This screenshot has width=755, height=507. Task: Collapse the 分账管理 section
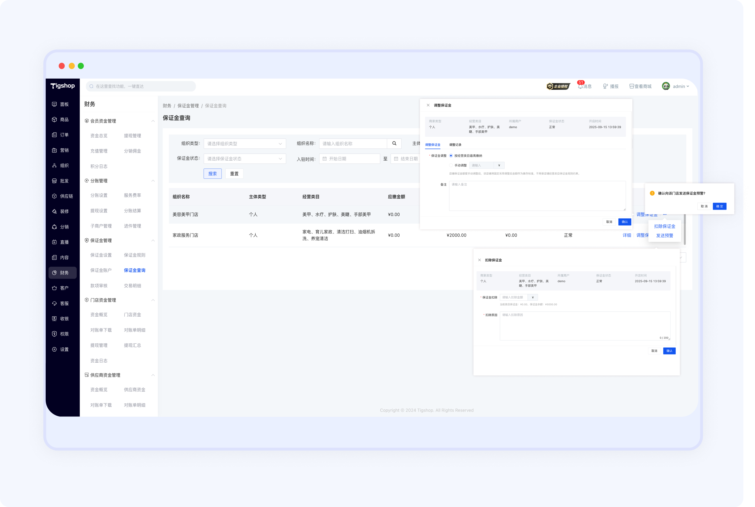coord(153,181)
